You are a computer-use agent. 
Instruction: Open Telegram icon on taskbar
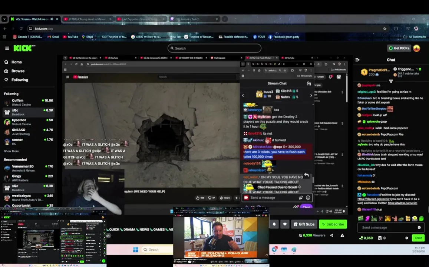[274, 250]
